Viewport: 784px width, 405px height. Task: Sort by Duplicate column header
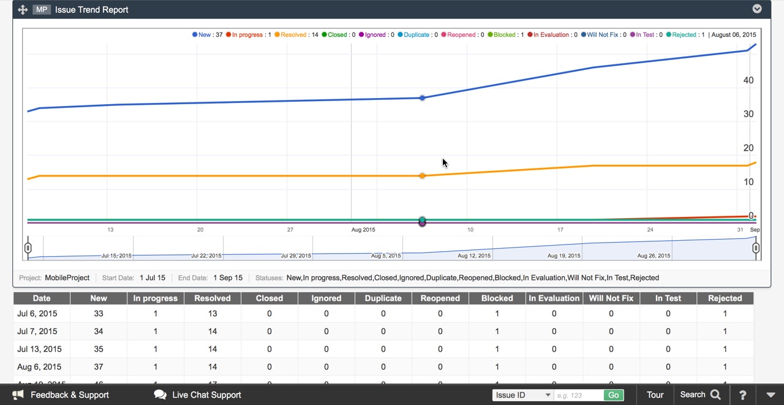click(383, 298)
